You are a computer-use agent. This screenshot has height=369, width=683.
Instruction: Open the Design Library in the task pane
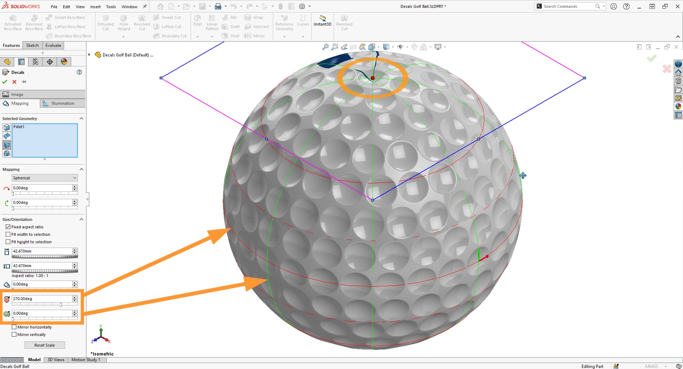(678, 81)
